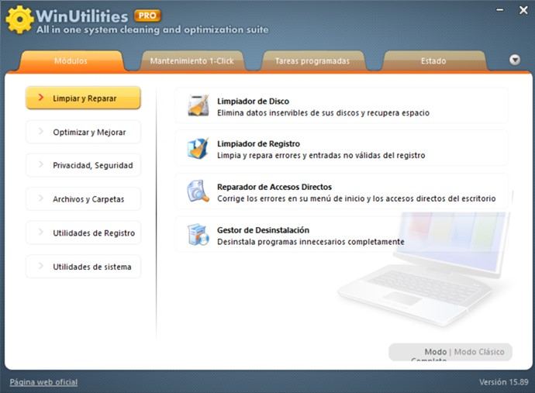This screenshot has height=393, width=535.
Task: Open the Privacidad, Seguridad category
Action: (83, 165)
